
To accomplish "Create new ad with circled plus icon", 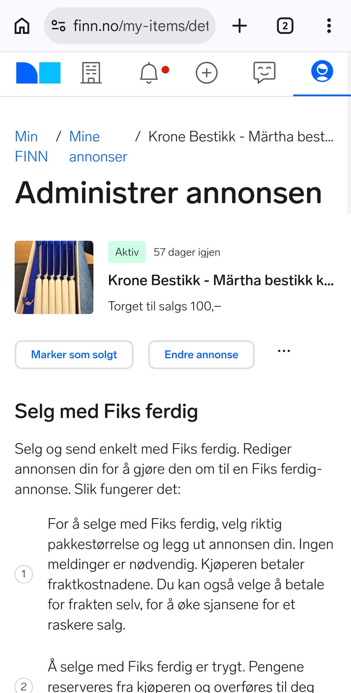I will 207,73.
